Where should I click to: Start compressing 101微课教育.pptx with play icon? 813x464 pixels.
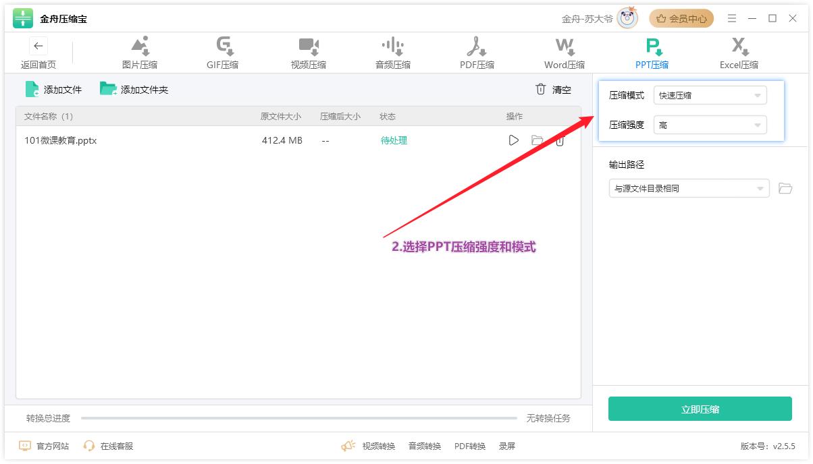pyautogui.click(x=514, y=140)
